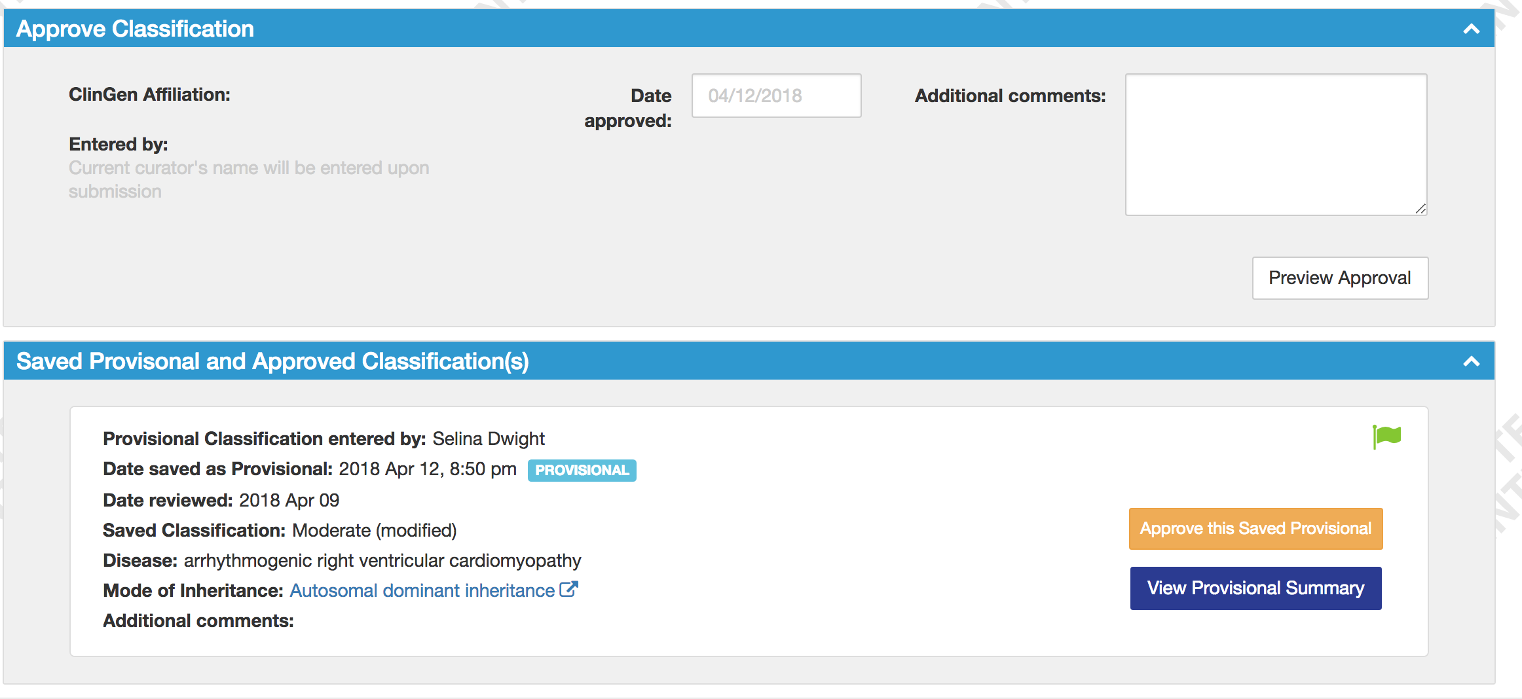Collapse the Approve Classification panel chevron
Image resolution: width=1522 pixels, height=699 pixels.
pos(1471,29)
